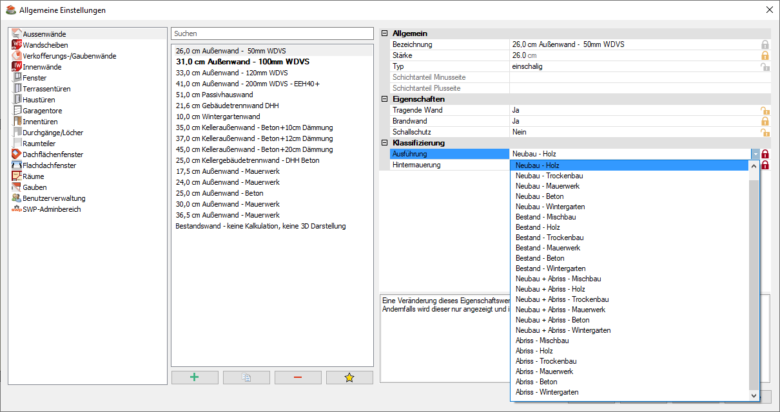Select the Dachflächenfenster sidebar icon
The height and width of the screenshot is (412, 780).
coord(17,154)
